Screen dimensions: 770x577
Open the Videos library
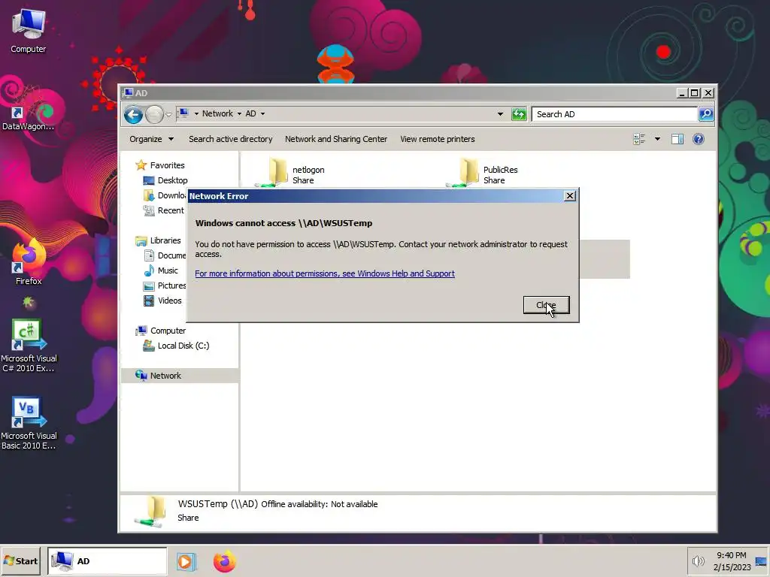tap(162, 301)
